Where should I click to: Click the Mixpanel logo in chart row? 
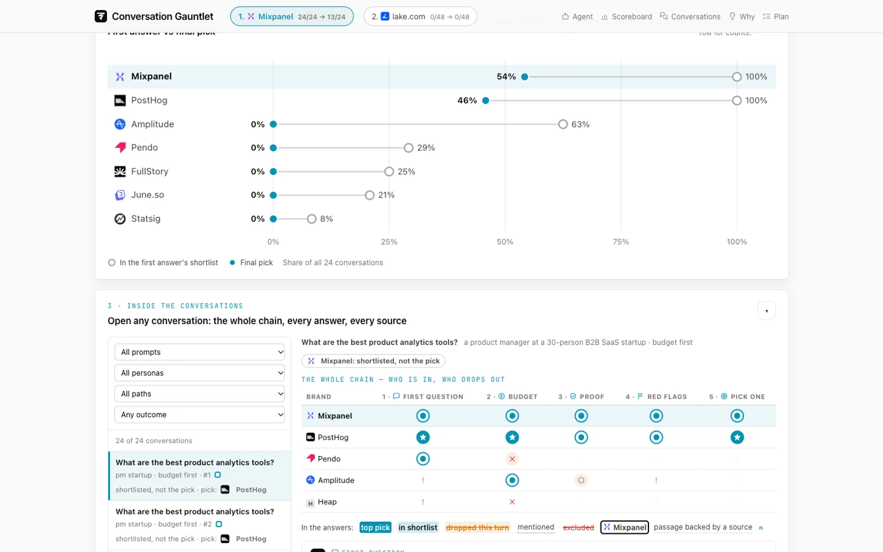(x=120, y=77)
